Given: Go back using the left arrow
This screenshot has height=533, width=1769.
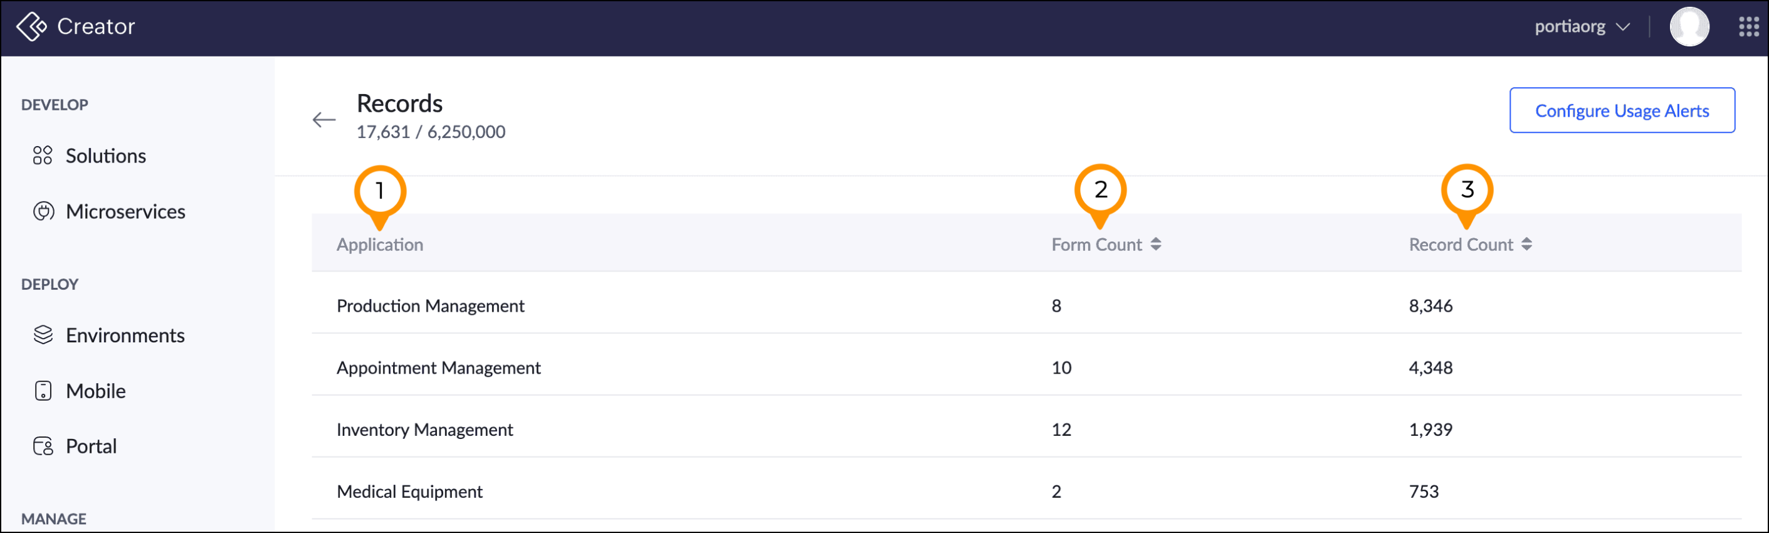Looking at the screenshot, I should click(x=324, y=120).
